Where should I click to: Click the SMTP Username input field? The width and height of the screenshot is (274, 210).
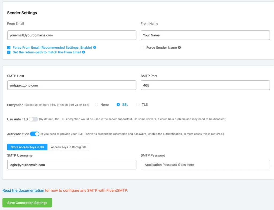tap(72, 165)
